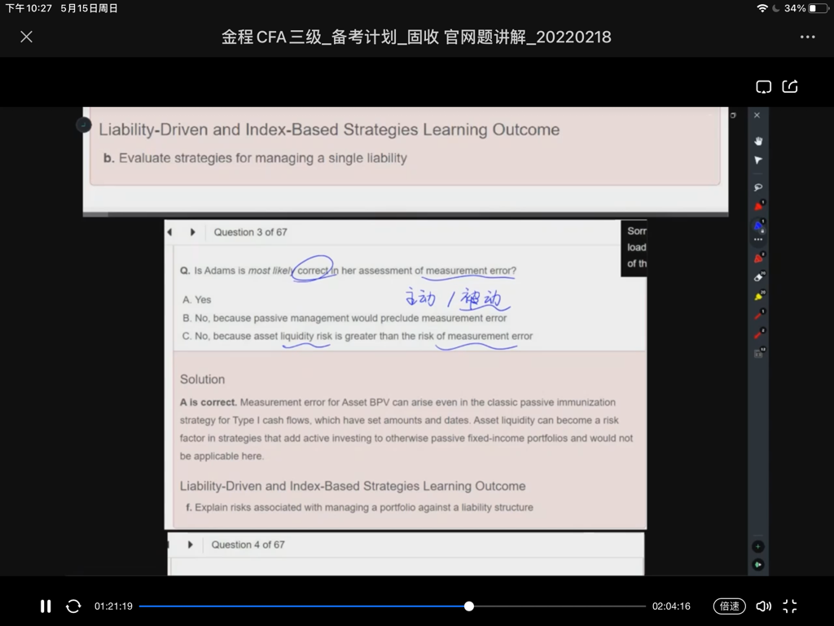Click the loop replay icon
This screenshot has width=834, height=626.
73,606
